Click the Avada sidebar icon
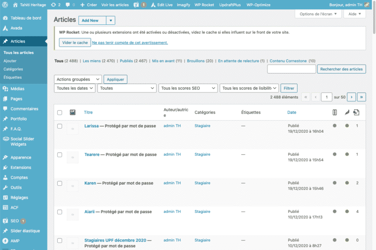 (x=5, y=28)
